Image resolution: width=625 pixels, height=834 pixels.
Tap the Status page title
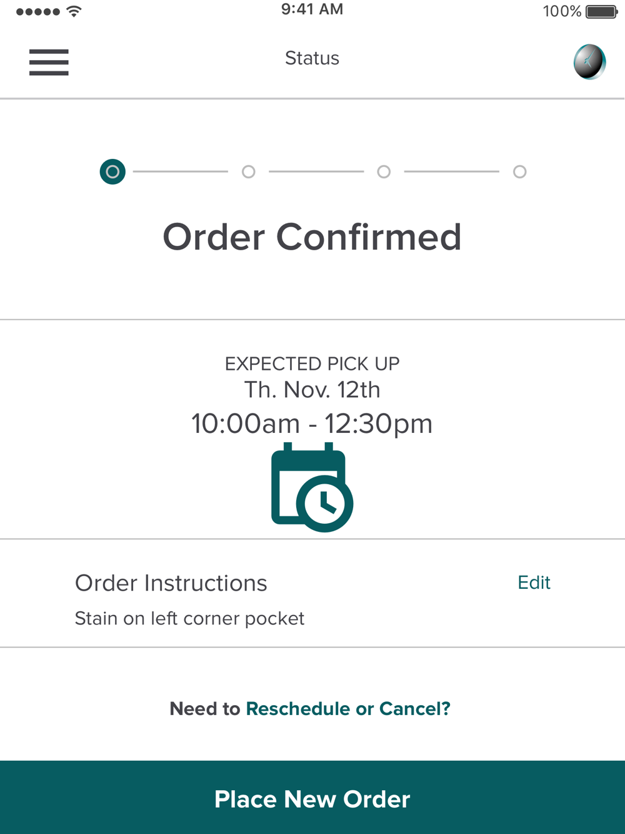tap(312, 58)
